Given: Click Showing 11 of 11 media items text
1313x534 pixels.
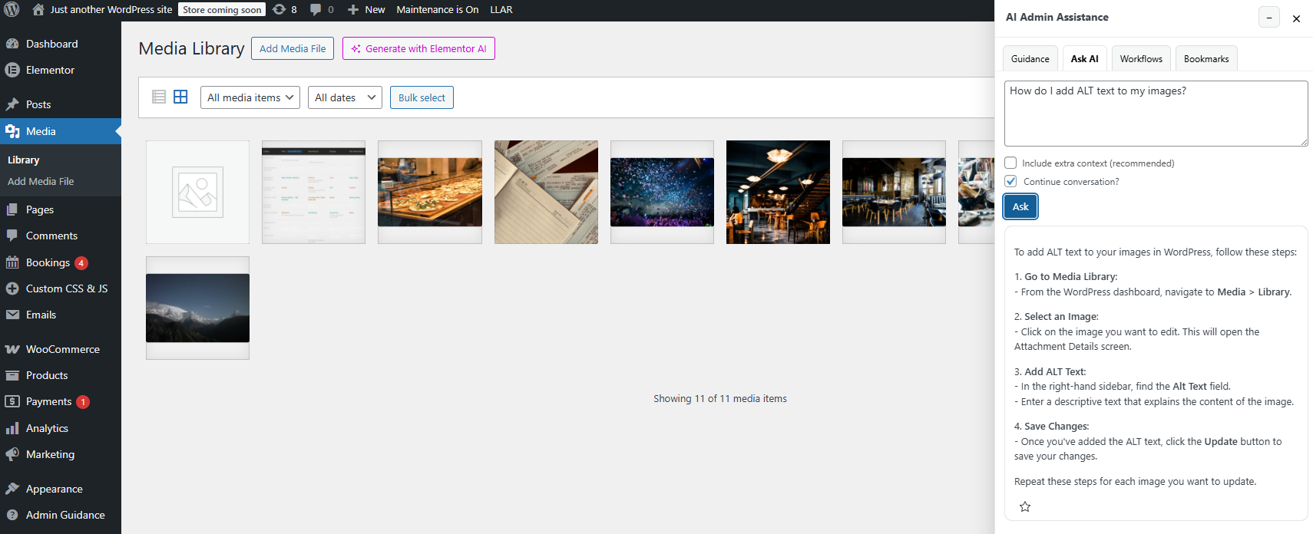Looking at the screenshot, I should [x=720, y=398].
